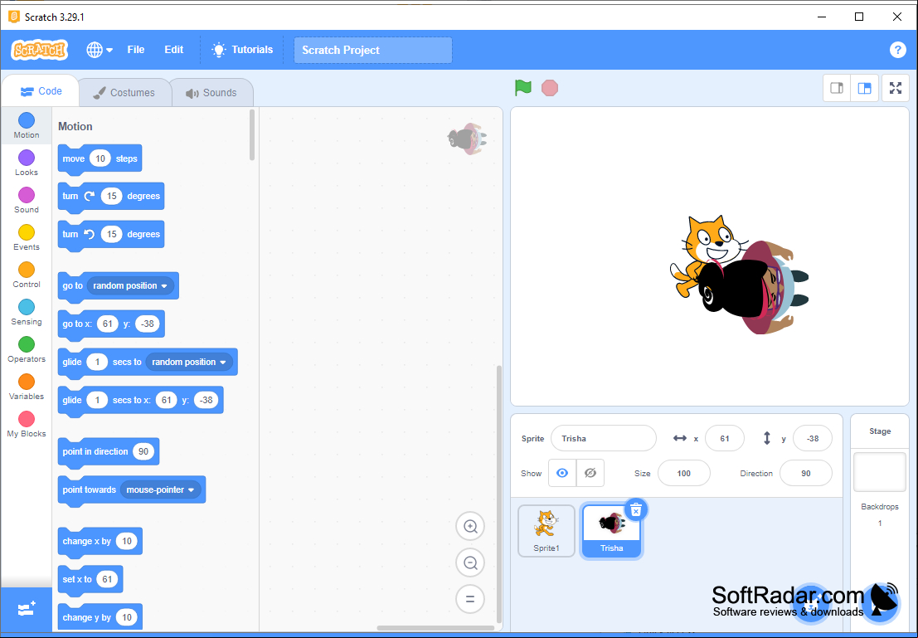Select the Operators block category

pyautogui.click(x=27, y=350)
